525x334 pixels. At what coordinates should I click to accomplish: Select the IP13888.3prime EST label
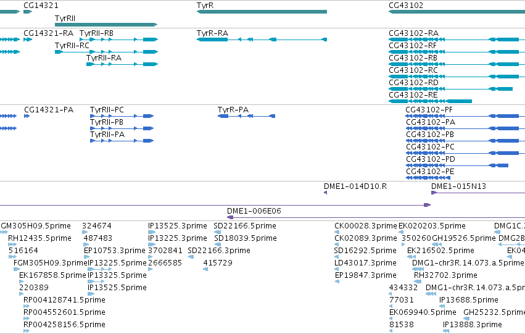(x=472, y=325)
